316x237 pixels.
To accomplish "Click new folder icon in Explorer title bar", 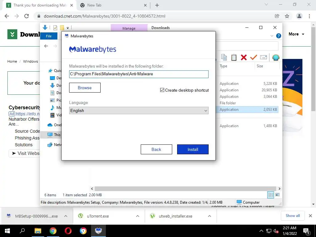I will (62, 27).
